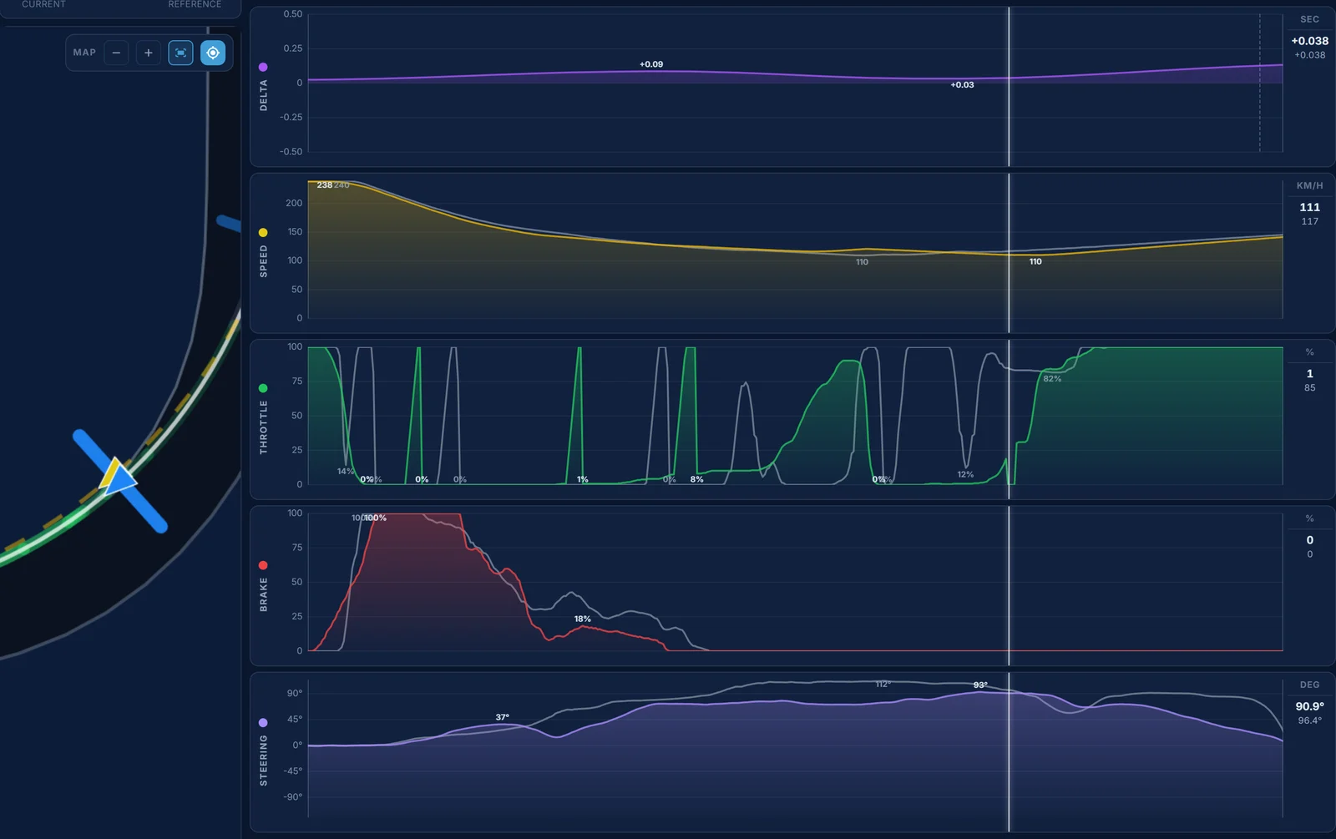Click the red Brake channel dot
The image size is (1336, 839).
[263, 565]
